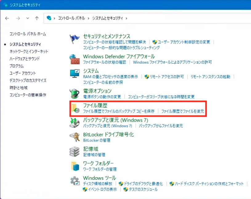Click the back arrow navigation button
This screenshot has width=251, height=199.
point(7,18)
